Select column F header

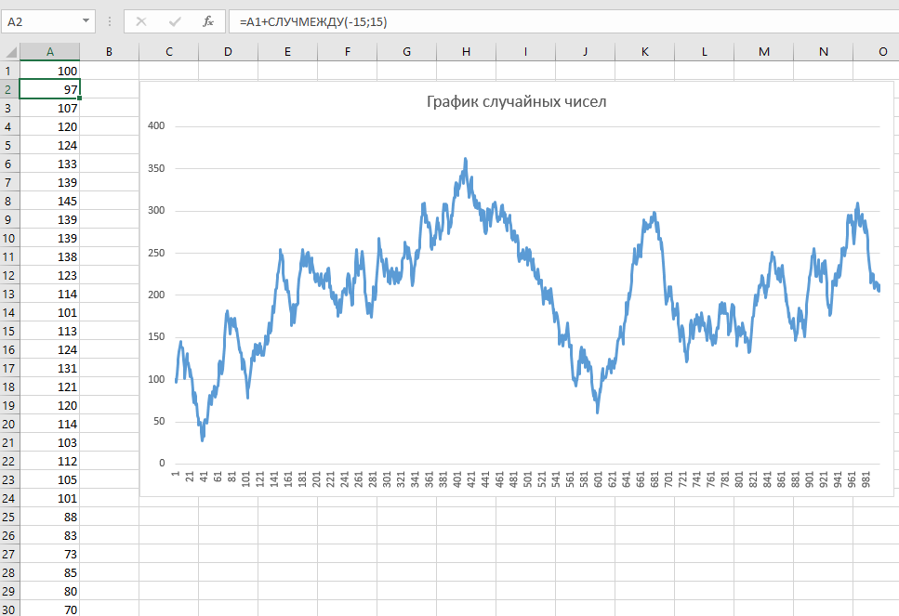[x=348, y=52]
